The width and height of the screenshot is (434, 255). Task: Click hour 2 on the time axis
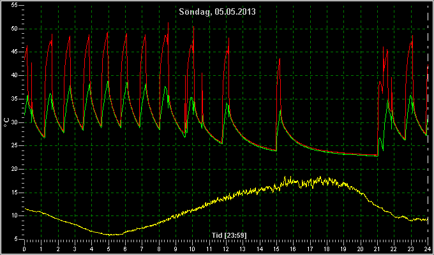(58, 249)
